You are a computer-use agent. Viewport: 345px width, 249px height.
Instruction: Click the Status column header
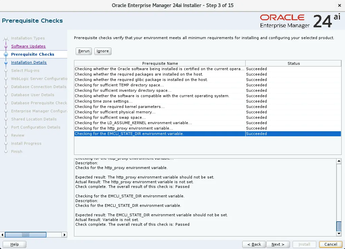point(293,63)
